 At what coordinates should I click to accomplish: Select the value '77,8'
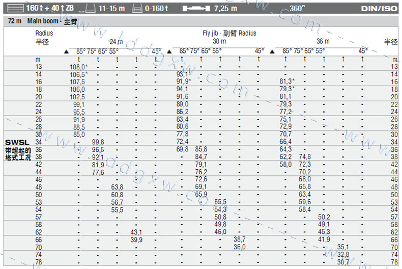pos(182,134)
